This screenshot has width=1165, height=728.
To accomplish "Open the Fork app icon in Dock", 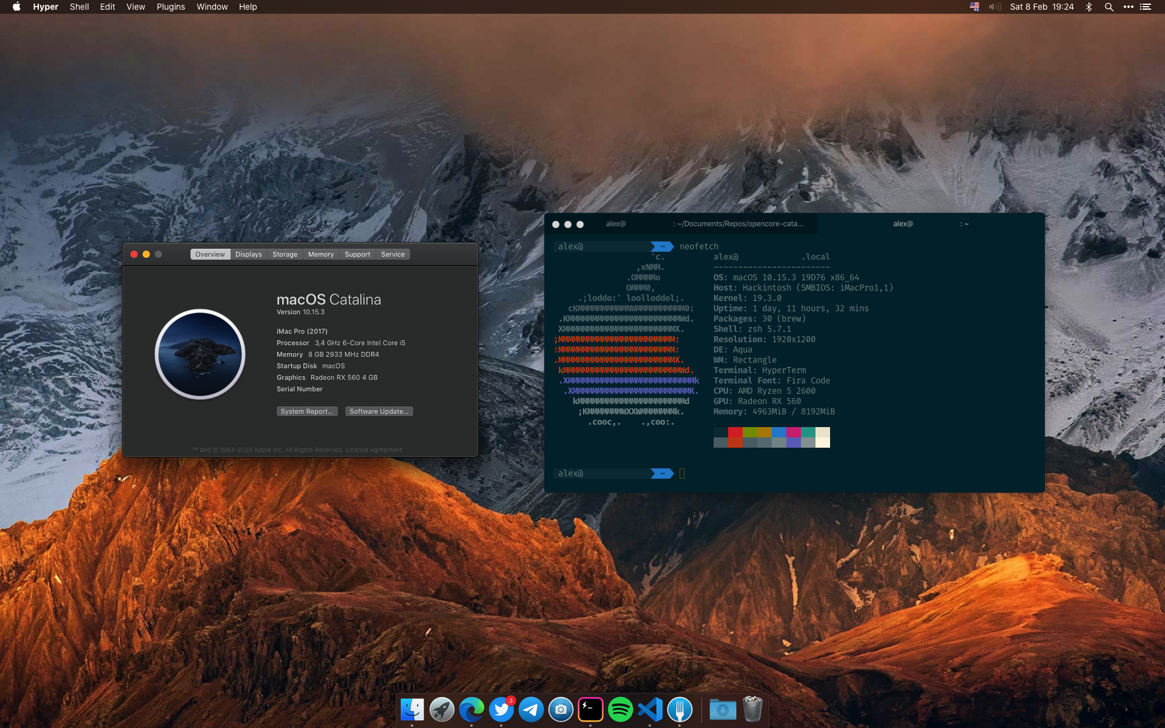I will pos(680,709).
